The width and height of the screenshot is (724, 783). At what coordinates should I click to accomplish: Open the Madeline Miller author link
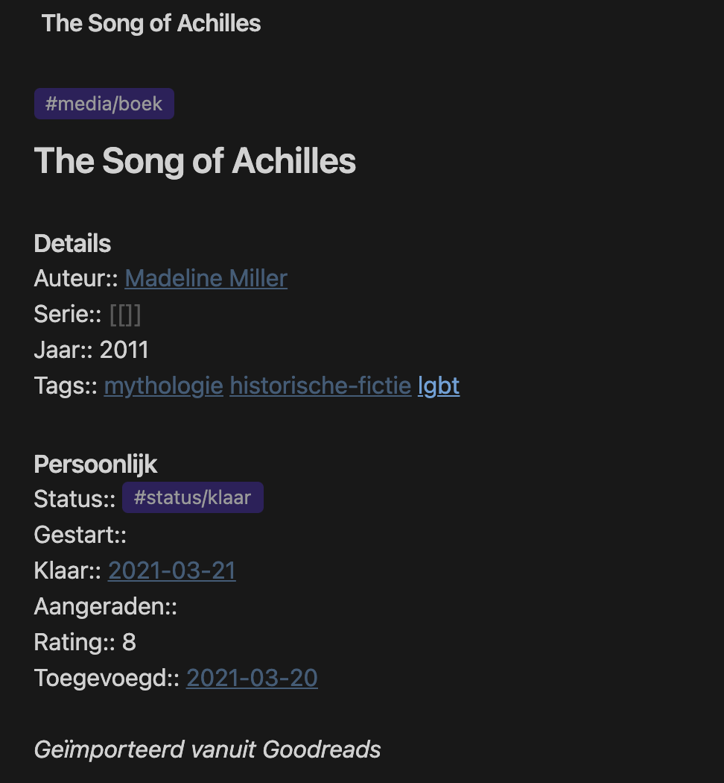tap(206, 279)
